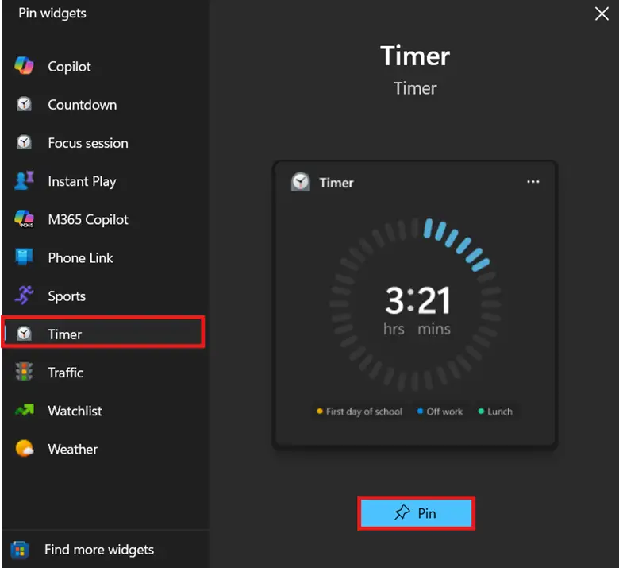
Task: Select Copilot in the widget list
Action: click(x=69, y=67)
